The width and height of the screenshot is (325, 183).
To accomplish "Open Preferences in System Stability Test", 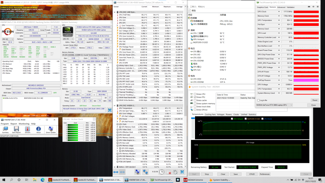I will coord(265,174).
